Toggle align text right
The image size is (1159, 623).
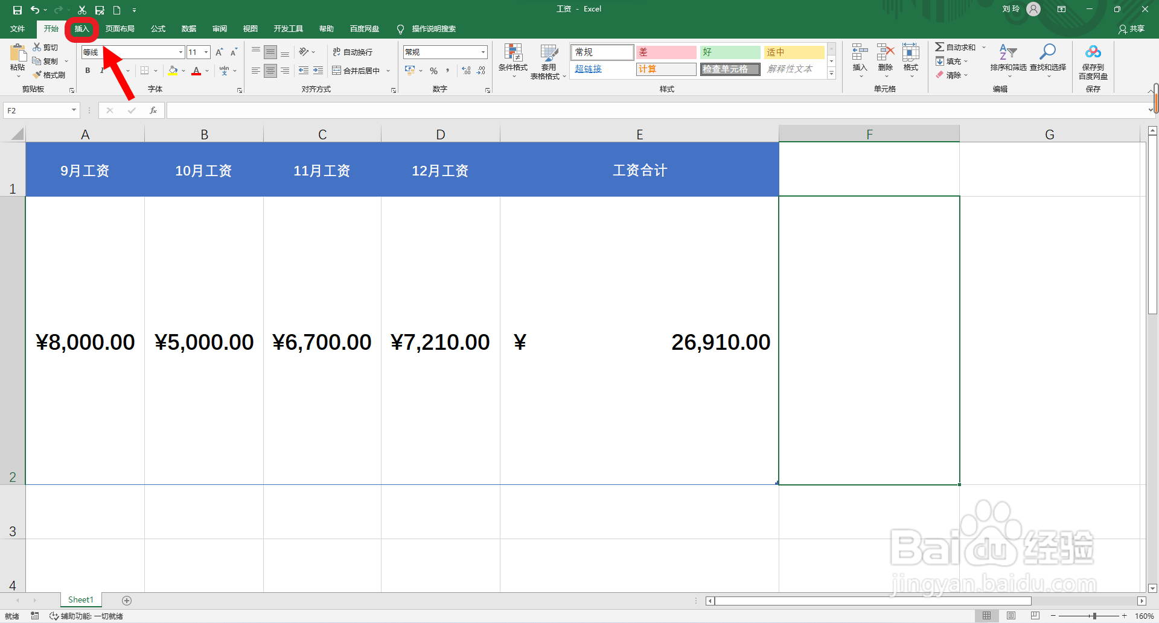[285, 71]
